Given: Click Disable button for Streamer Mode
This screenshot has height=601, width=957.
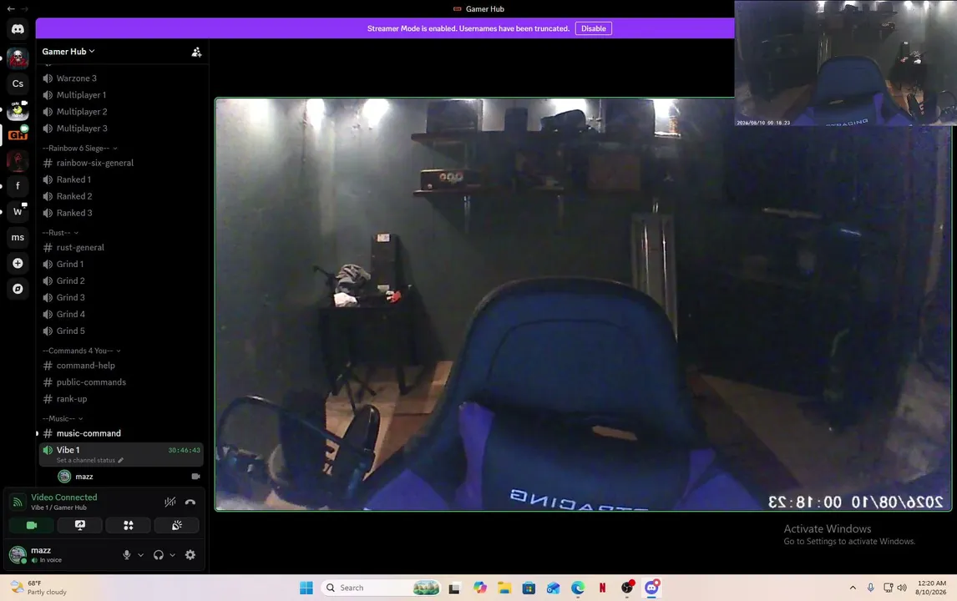Looking at the screenshot, I should (593, 28).
